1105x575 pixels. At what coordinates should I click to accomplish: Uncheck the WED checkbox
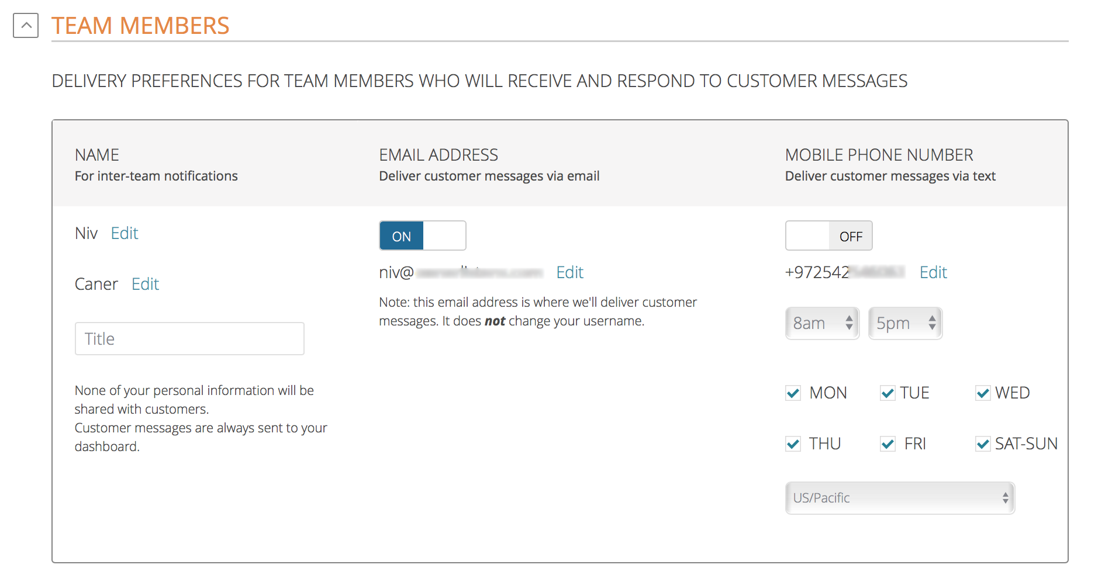pos(983,393)
